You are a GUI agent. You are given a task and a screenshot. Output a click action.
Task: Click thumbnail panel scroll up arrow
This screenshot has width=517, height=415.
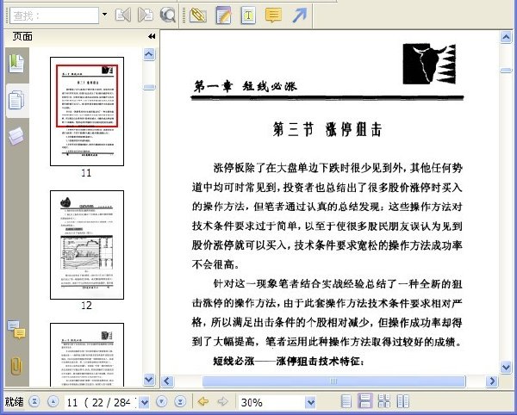149,53
